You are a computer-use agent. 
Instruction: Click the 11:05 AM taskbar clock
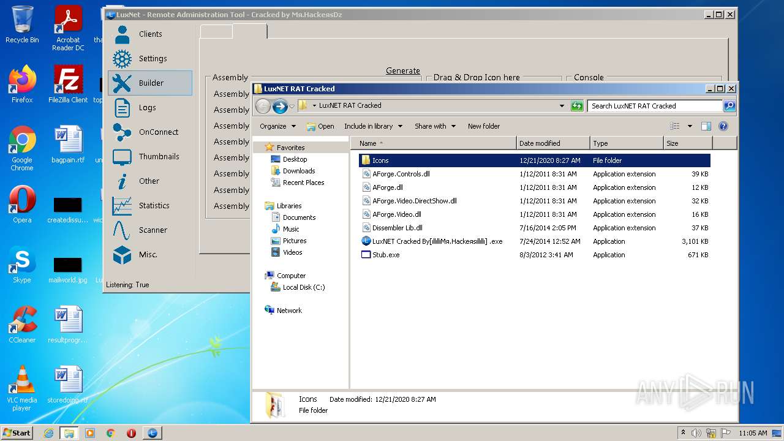coord(753,433)
